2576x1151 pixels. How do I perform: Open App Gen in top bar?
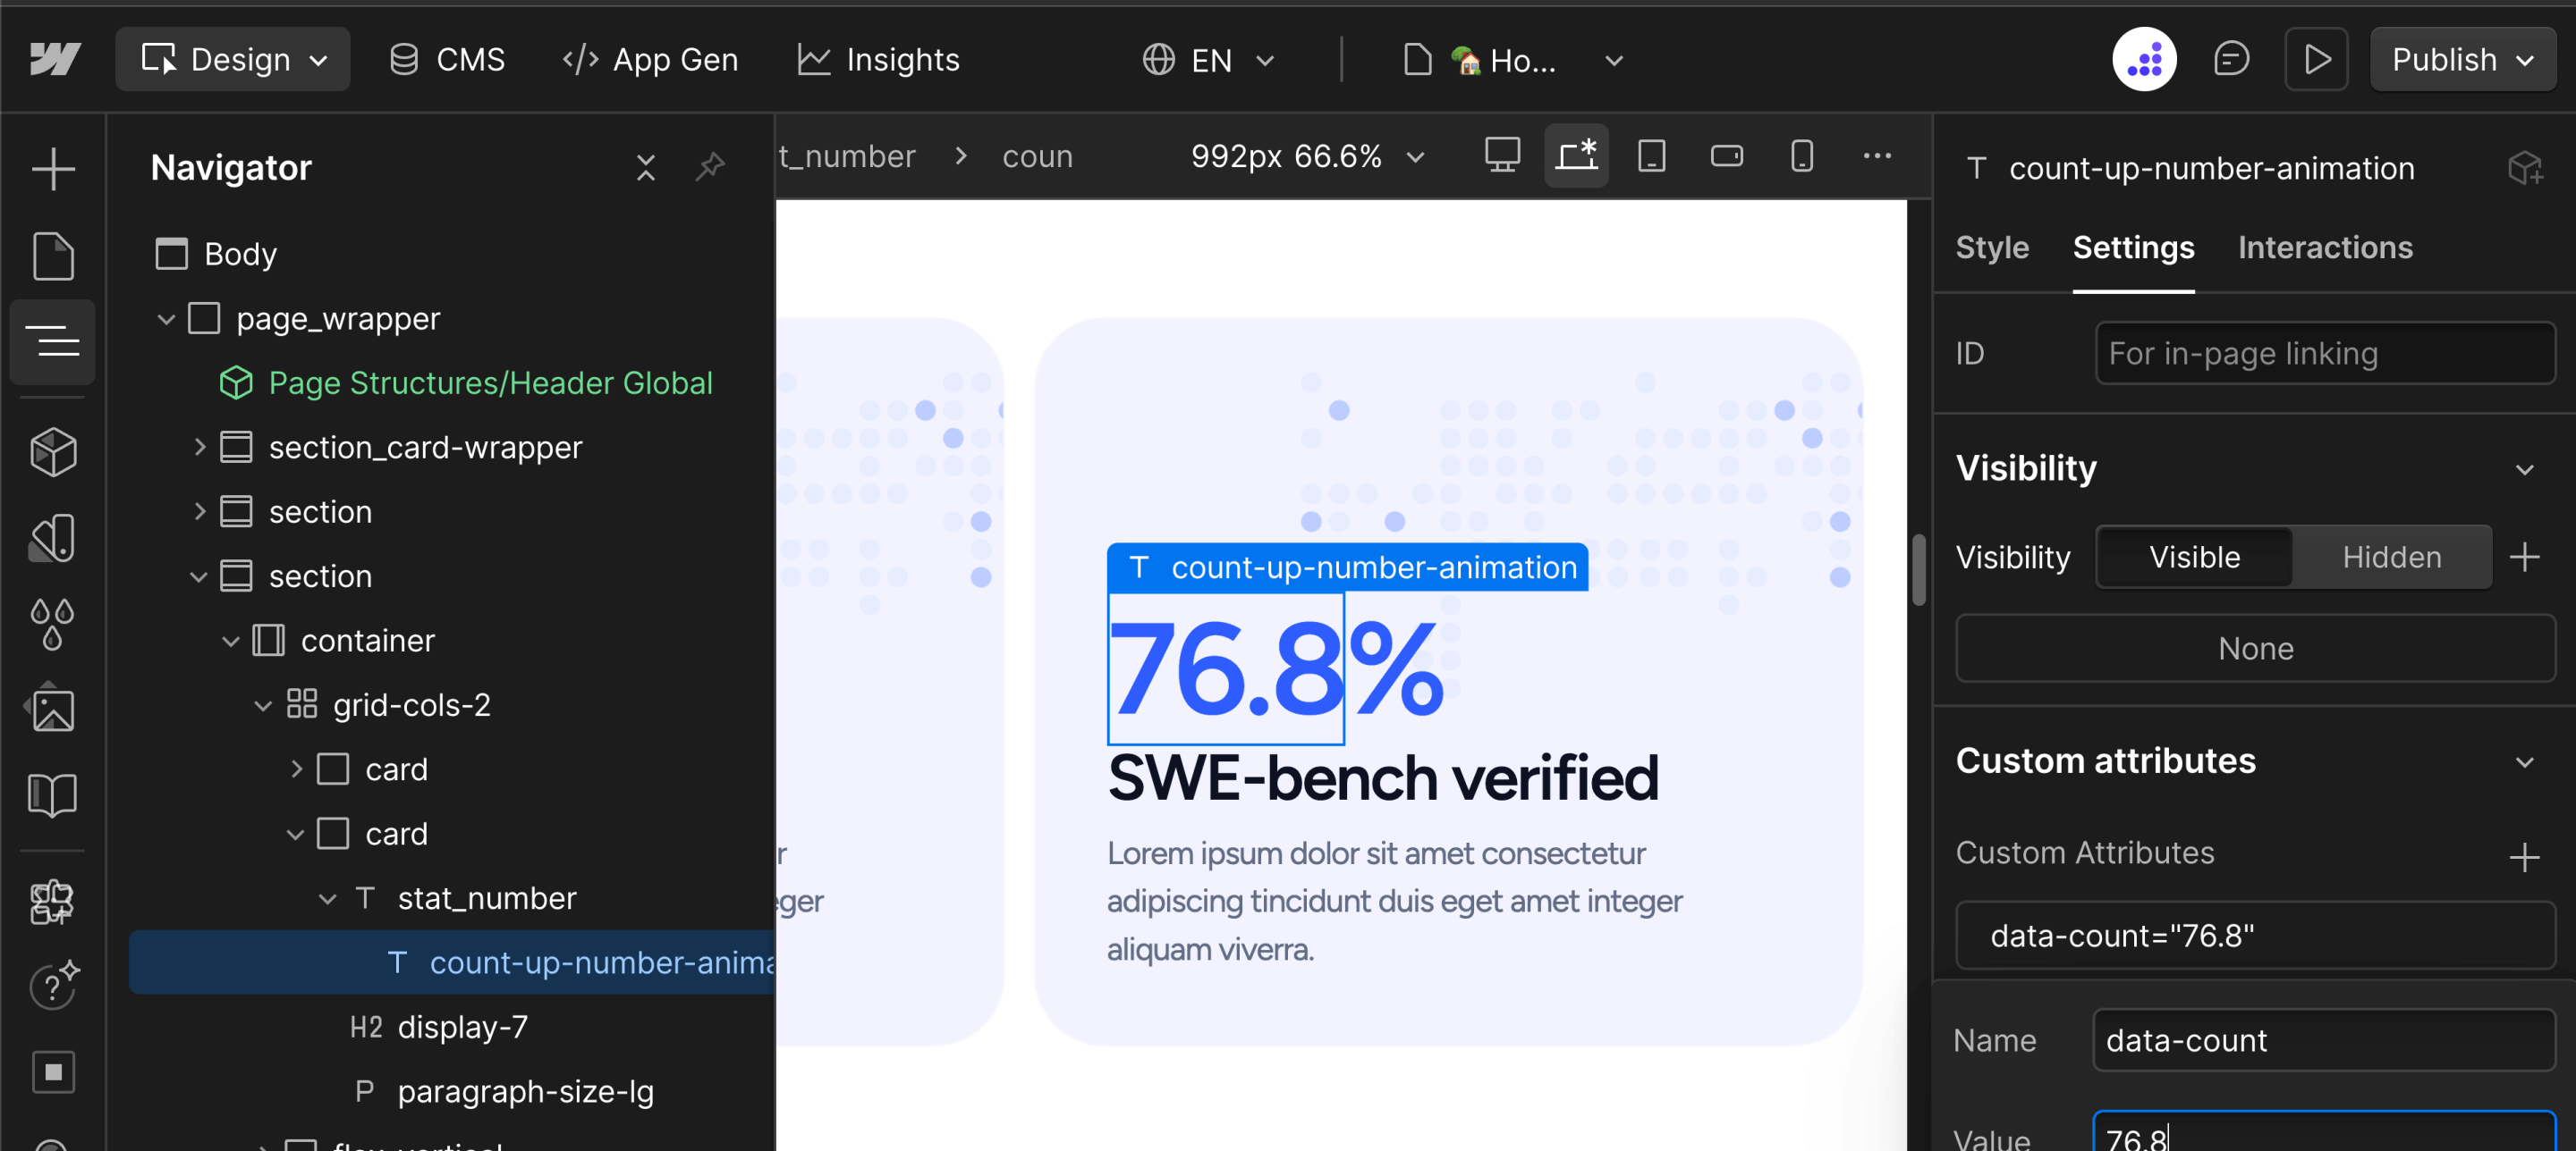(650, 60)
